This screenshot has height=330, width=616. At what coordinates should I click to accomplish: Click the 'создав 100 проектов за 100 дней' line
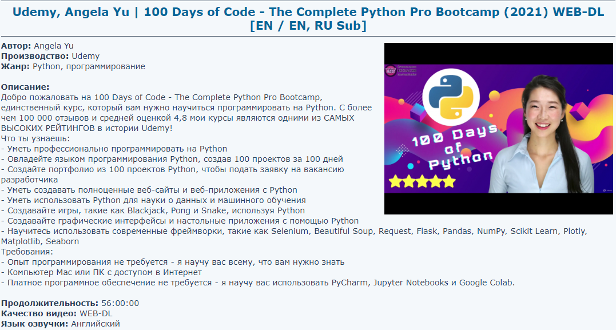pyautogui.click(x=172, y=159)
